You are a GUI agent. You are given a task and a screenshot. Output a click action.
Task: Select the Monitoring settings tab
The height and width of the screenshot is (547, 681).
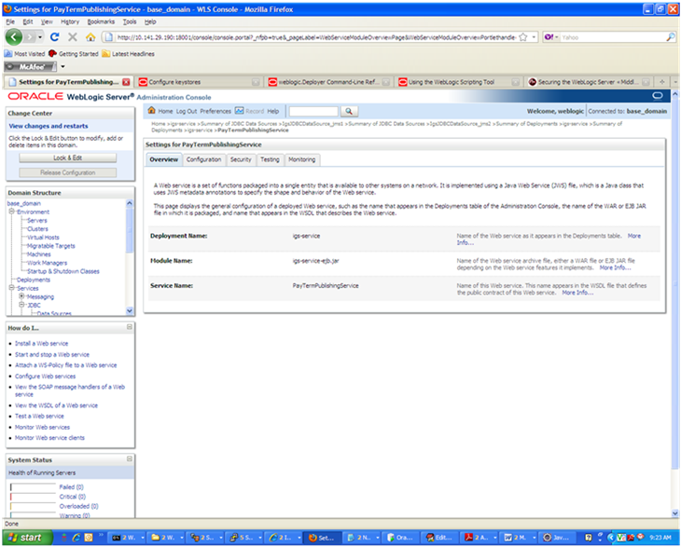click(302, 159)
